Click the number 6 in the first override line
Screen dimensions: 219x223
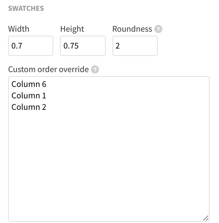(x=44, y=84)
